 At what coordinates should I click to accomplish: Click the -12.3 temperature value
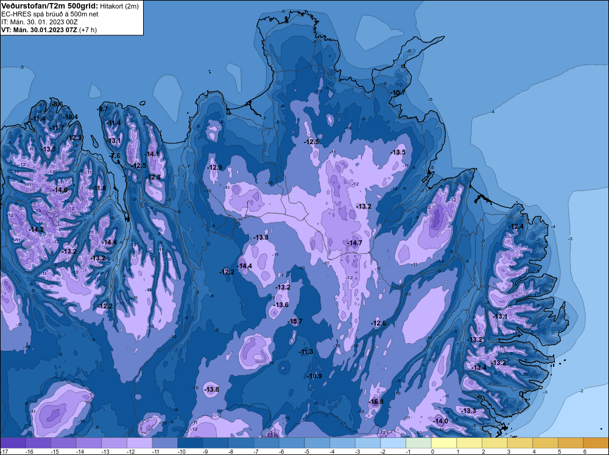(74, 137)
